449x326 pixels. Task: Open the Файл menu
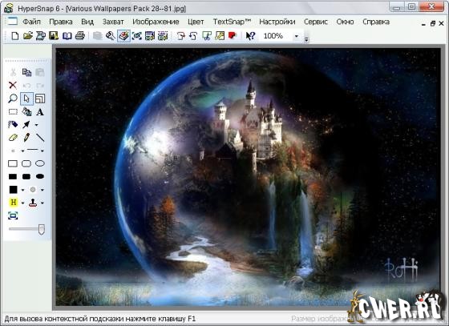click(31, 22)
